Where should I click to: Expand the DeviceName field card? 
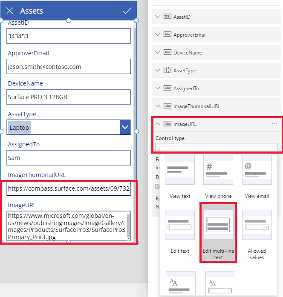[158, 52]
